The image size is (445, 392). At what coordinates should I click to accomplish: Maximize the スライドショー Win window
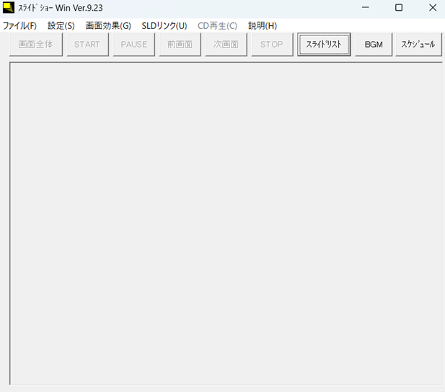tap(399, 8)
